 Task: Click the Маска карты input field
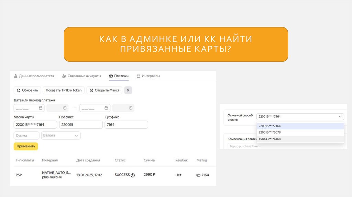point(35,125)
